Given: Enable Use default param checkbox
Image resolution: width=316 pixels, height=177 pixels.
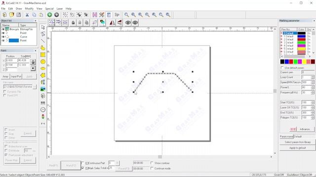Looking at the screenshot, I should point(282,68).
